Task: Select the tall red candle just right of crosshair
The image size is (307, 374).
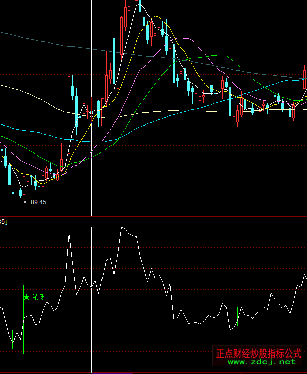Action: [x=103, y=111]
